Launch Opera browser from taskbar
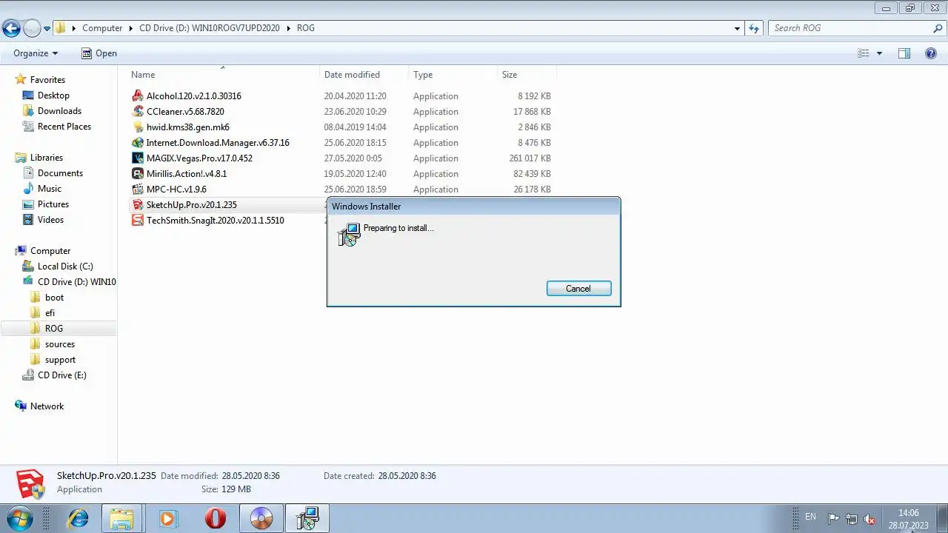The width and height of the screenshot is (948, 533). tap(215, 518)
